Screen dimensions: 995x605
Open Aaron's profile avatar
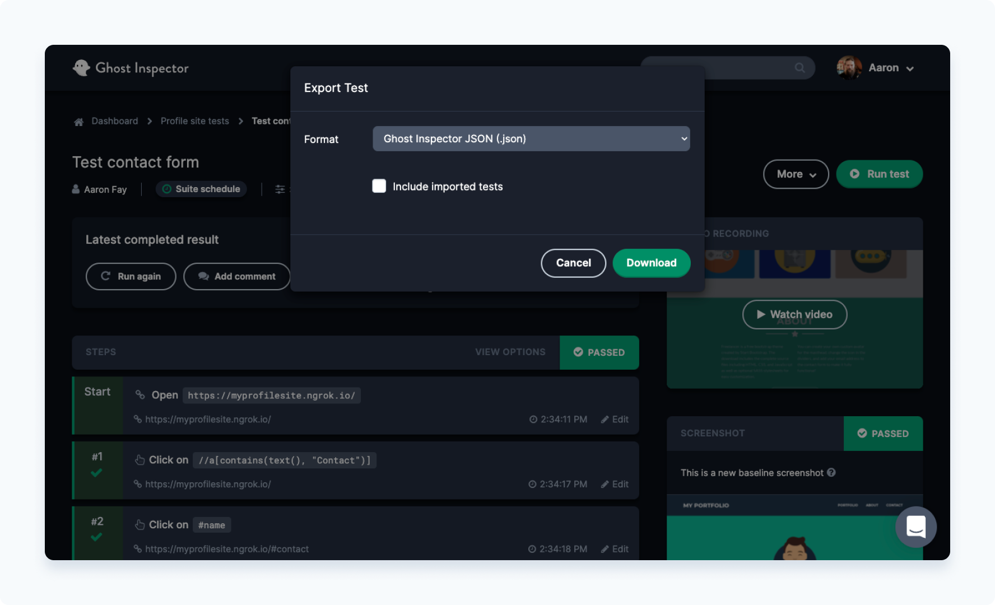(849, 68)
